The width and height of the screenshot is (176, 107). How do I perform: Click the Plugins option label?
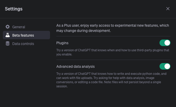pos(62,43)
